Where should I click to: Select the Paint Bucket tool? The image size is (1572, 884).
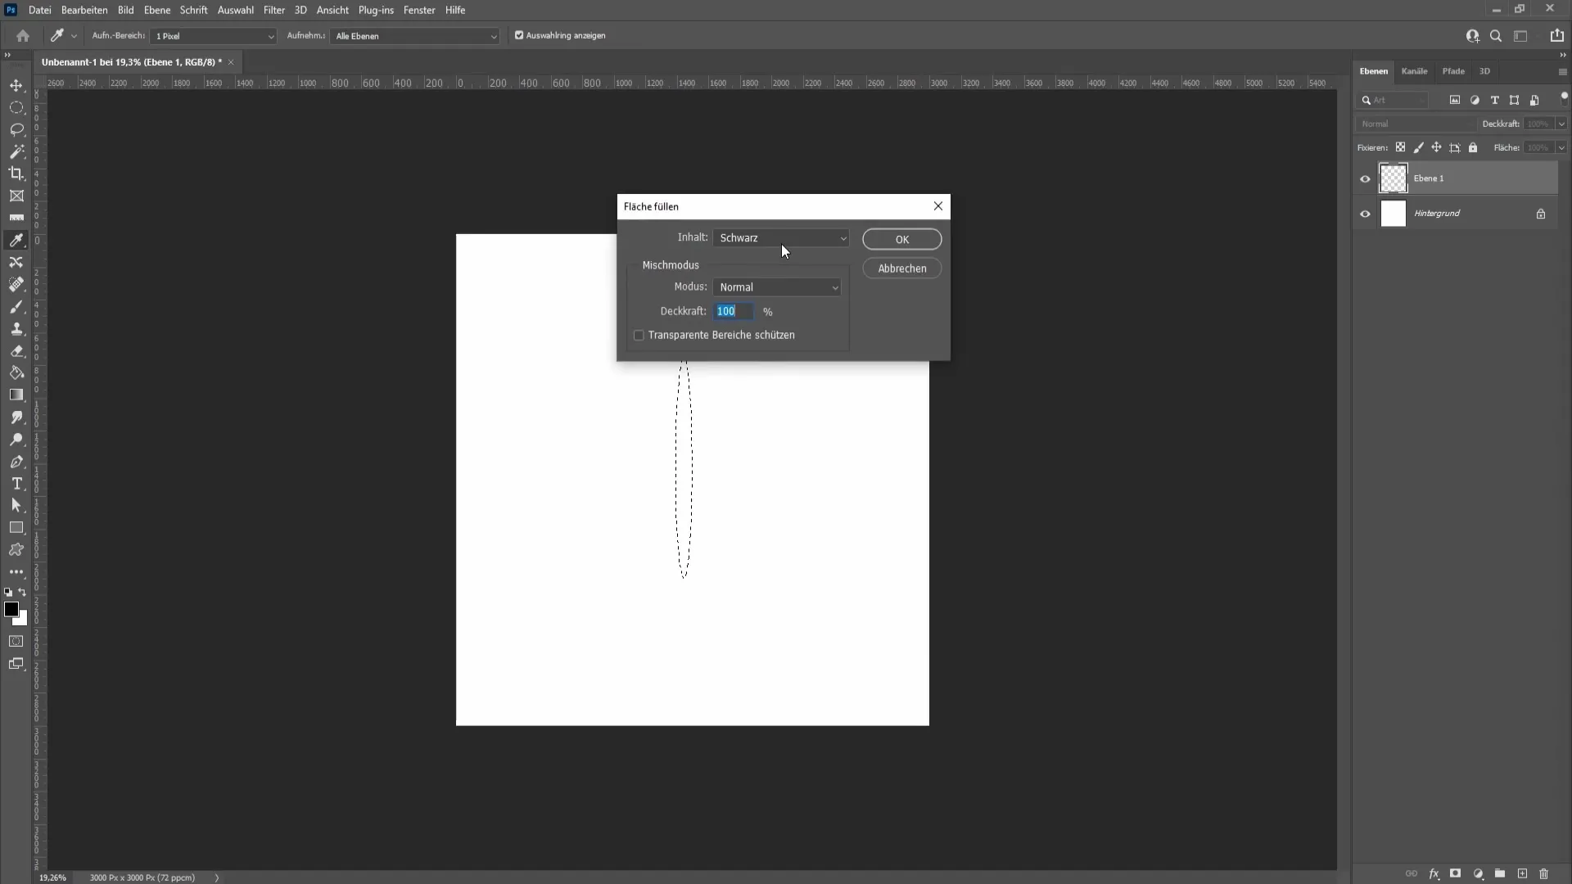coord(16,373)
